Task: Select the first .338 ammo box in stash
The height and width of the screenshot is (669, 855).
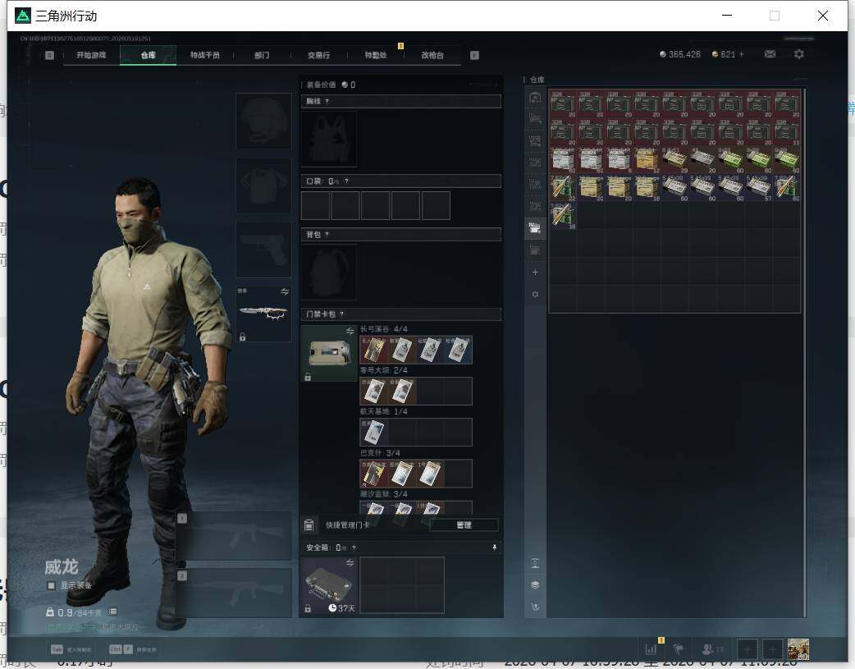Action: point(563,104)
